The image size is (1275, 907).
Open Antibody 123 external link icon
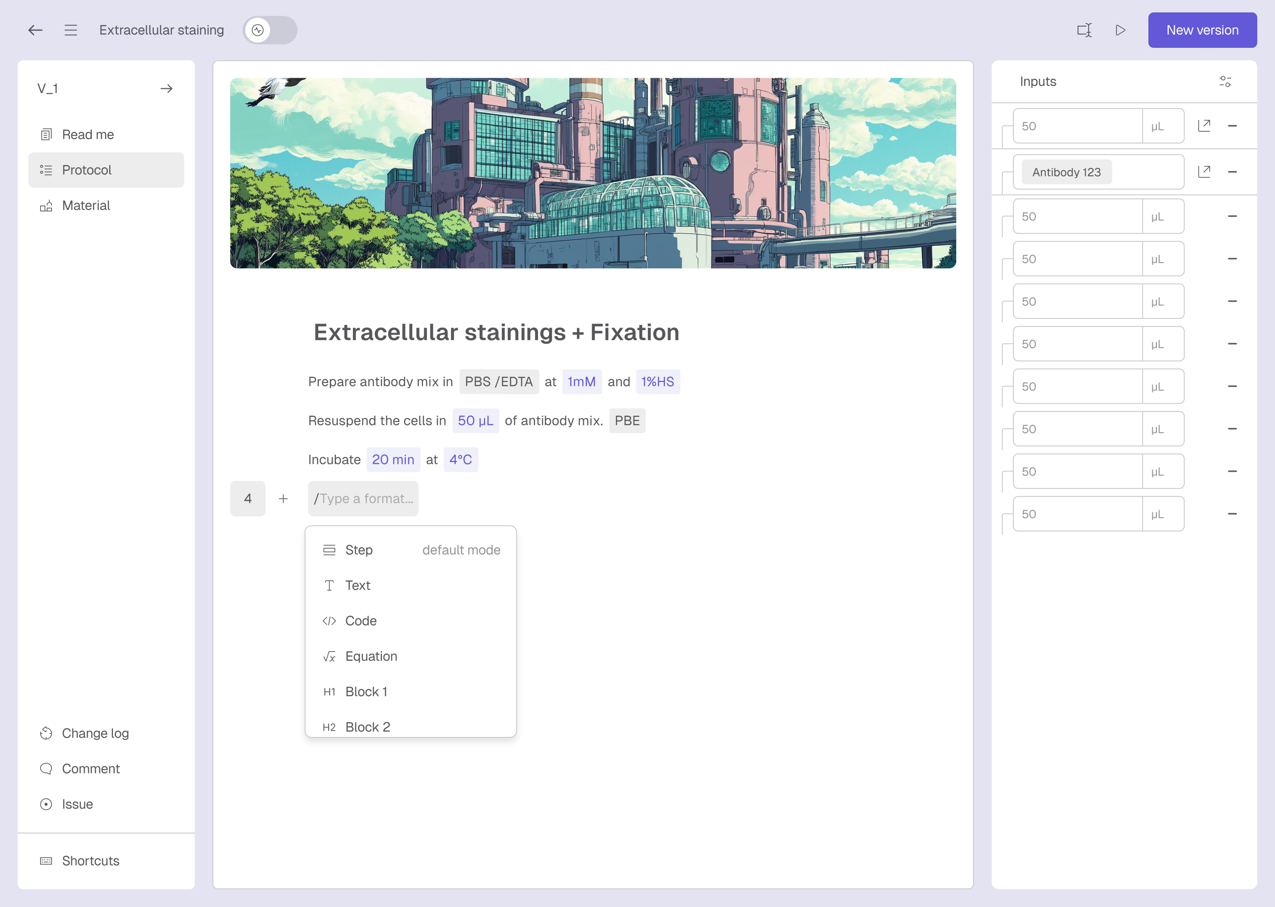[x=1204, y=172]
